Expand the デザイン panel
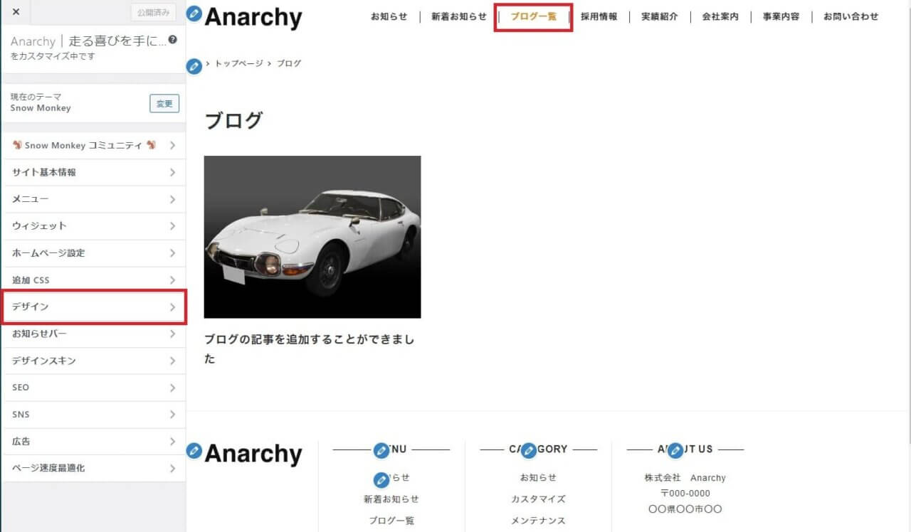Image resolution: width=911 pixels, height=532 pixels. 93,307
